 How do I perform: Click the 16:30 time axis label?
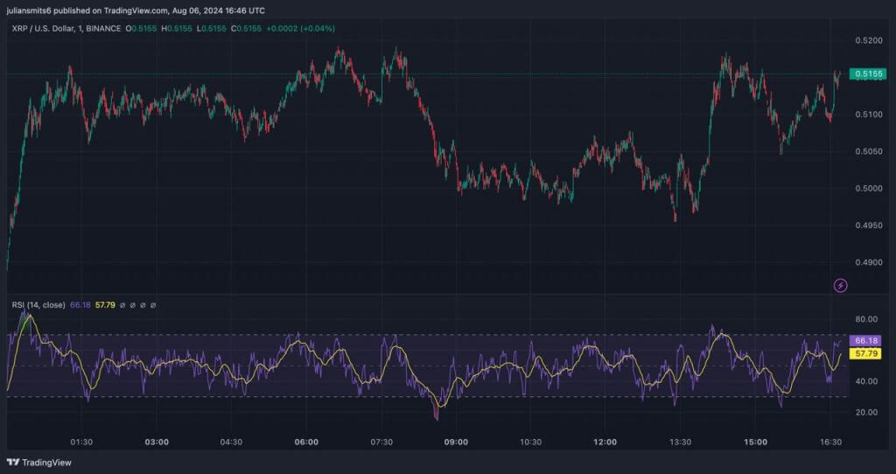[829, 442]
